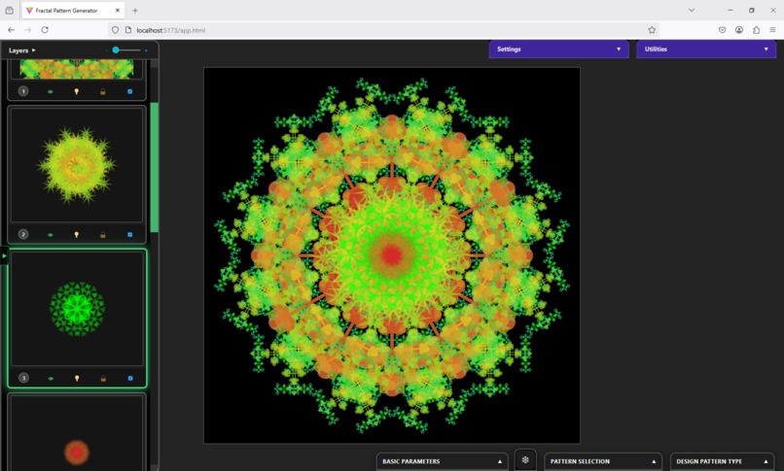784x471 pixels.
Task: Click layer number 1 badge
Action: coord(23,91)
